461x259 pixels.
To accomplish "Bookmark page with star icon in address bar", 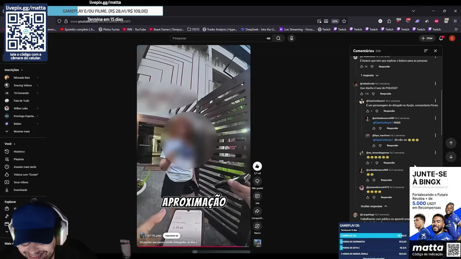I will (344, 21).
